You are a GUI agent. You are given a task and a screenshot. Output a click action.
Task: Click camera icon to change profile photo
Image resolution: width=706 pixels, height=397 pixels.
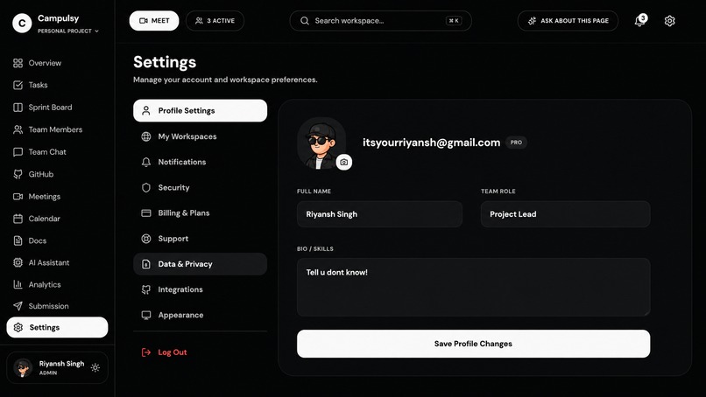click(344, 162)
